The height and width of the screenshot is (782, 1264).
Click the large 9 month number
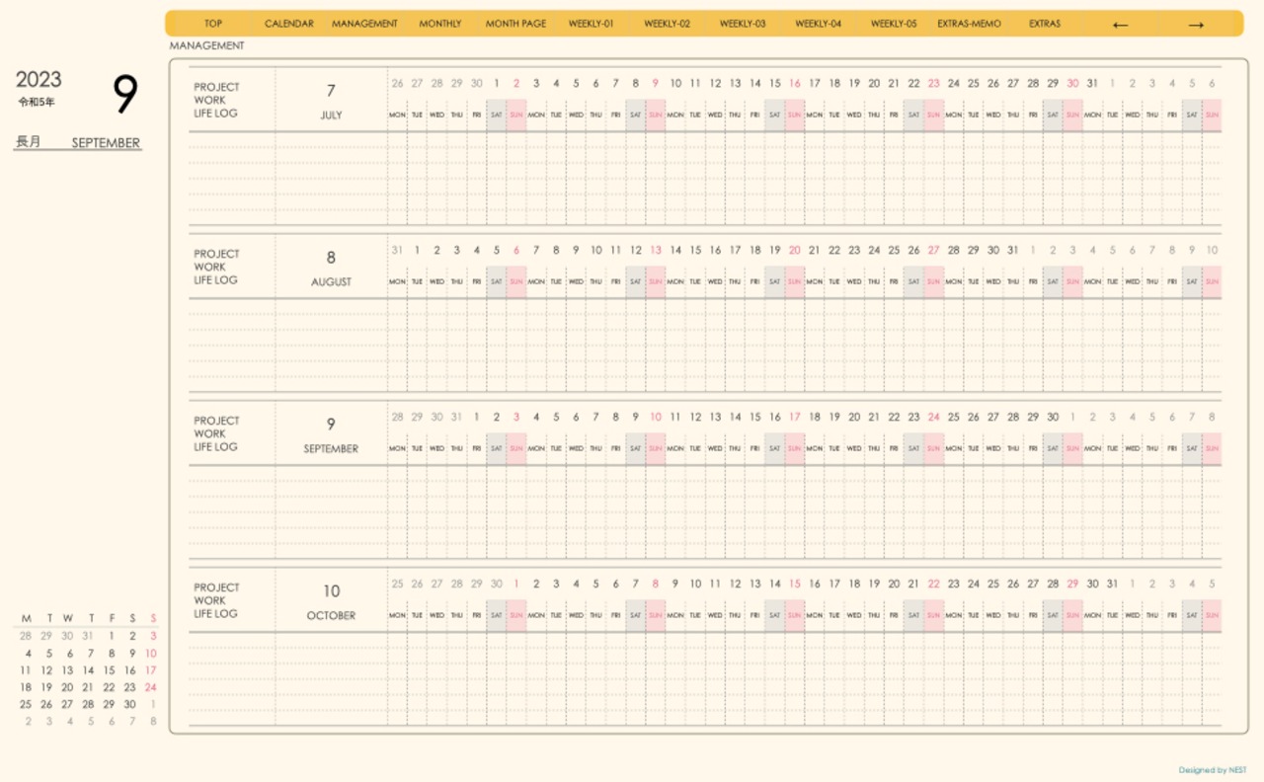(124, 95)
